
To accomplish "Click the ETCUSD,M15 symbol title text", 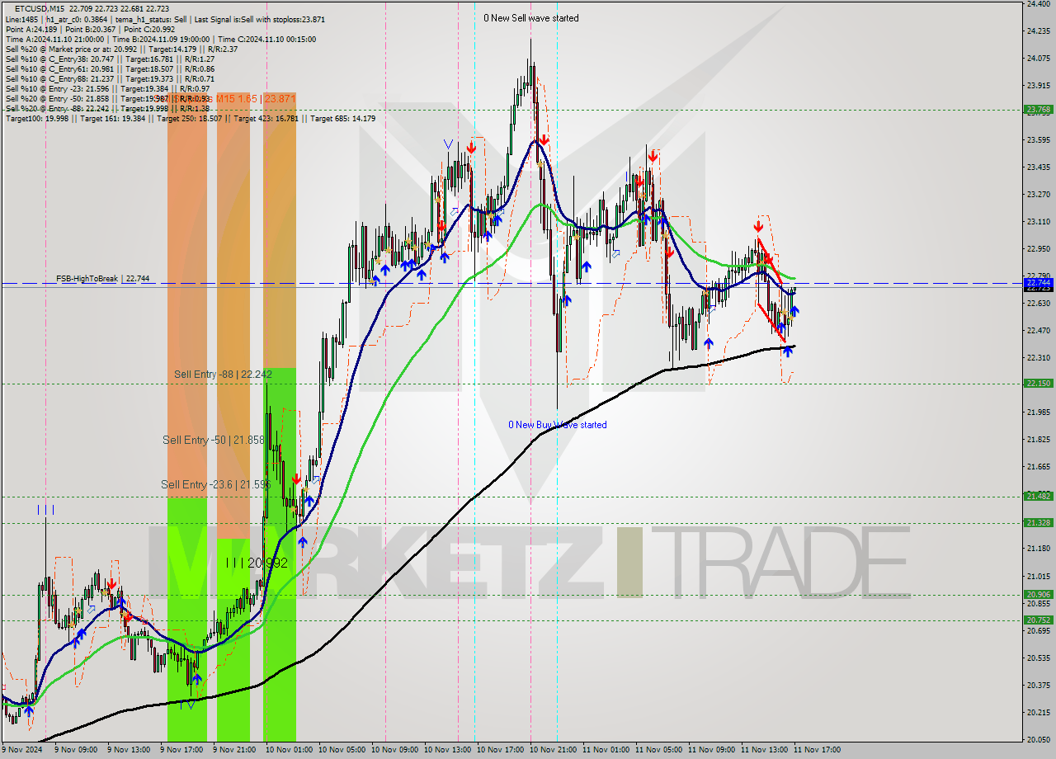I will pyautogui.click(x=40, y=8).
